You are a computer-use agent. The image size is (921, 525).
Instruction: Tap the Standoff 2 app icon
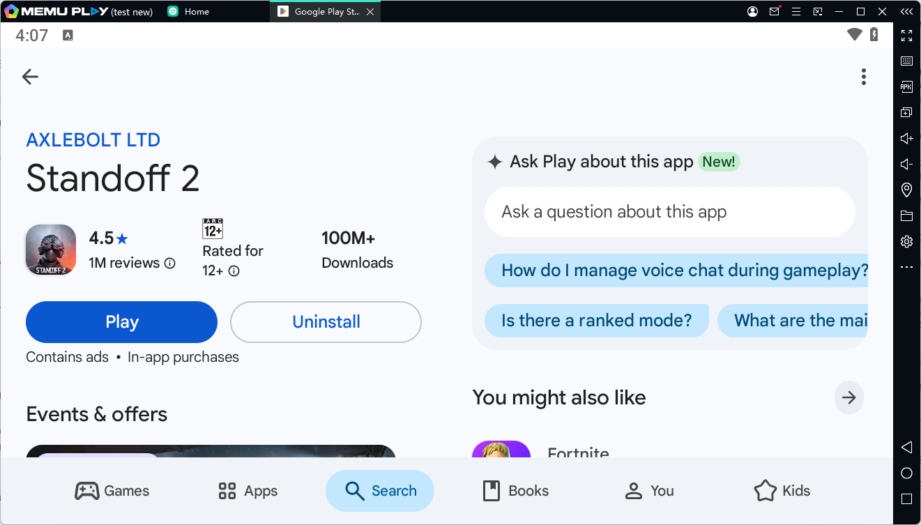point(51,250)
